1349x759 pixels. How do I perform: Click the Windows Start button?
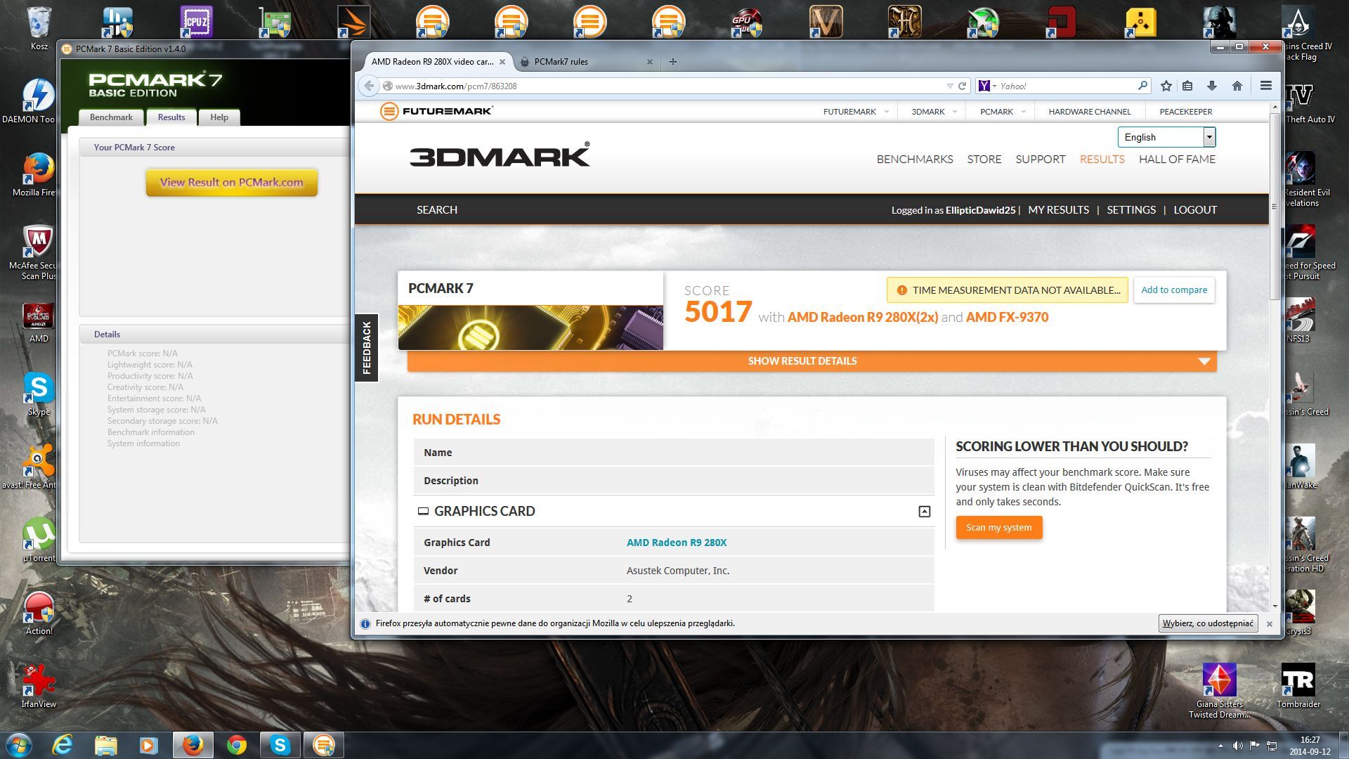point(19,745)
